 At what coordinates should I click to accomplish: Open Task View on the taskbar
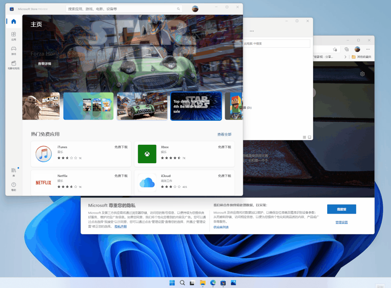tap(192, 283)
